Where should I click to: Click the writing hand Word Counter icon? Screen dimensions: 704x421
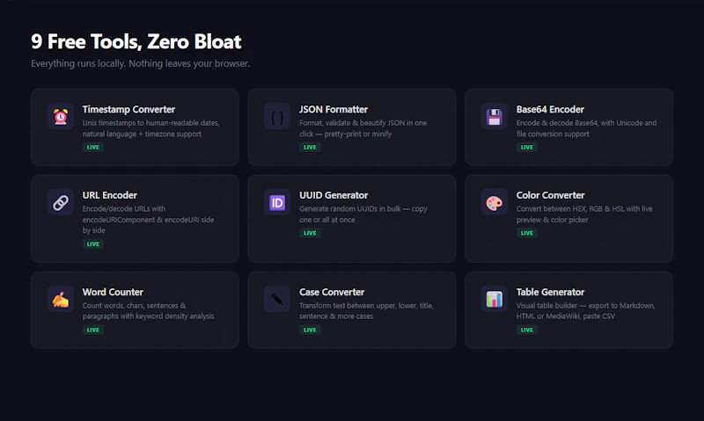(x=61, y=299)
